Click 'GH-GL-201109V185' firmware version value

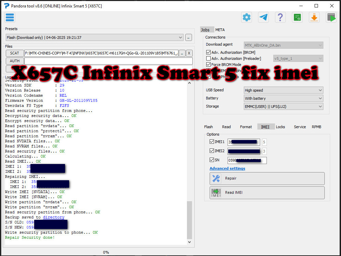(79, 100)
